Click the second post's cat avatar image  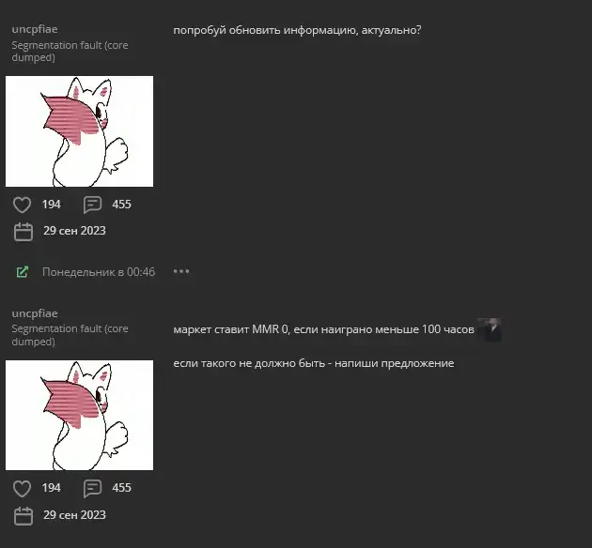79,415
